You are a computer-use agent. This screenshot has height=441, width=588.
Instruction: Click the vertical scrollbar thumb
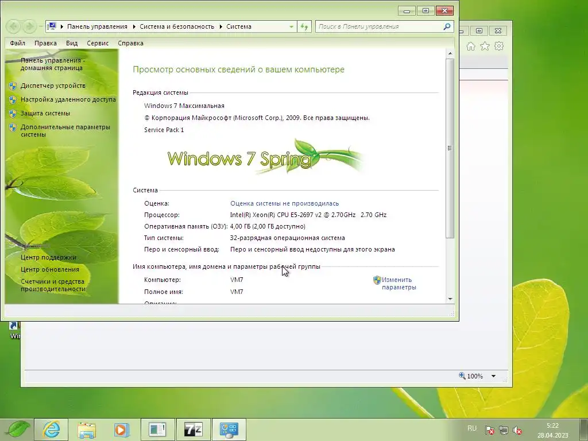450,148
